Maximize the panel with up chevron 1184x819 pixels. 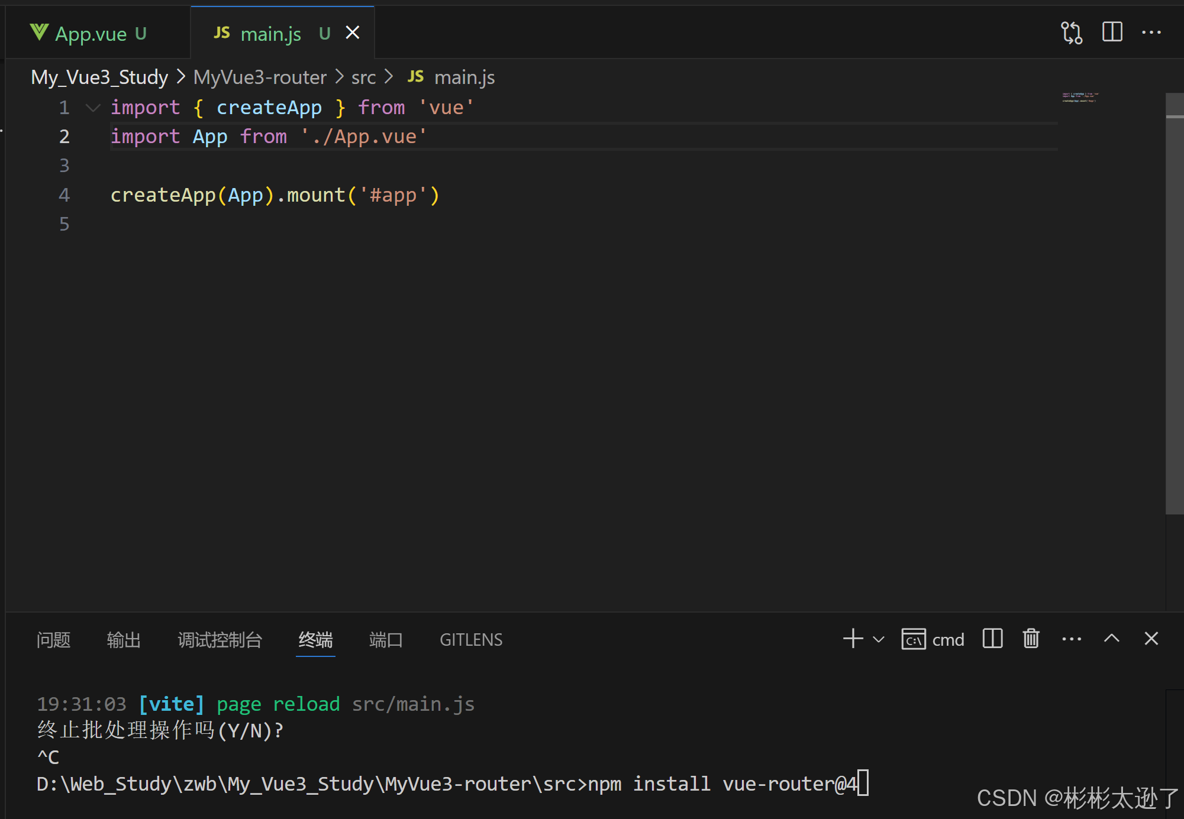coord(1111,639)
